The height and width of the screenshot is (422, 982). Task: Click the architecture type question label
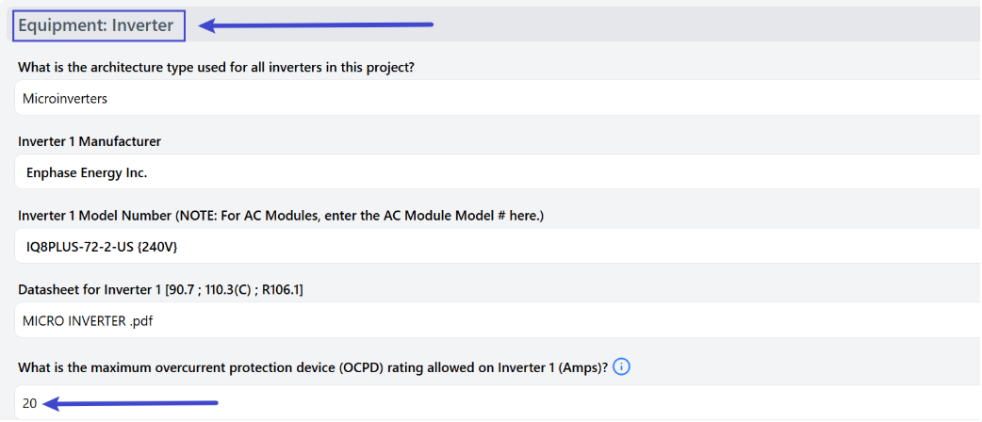pos(216,68)
